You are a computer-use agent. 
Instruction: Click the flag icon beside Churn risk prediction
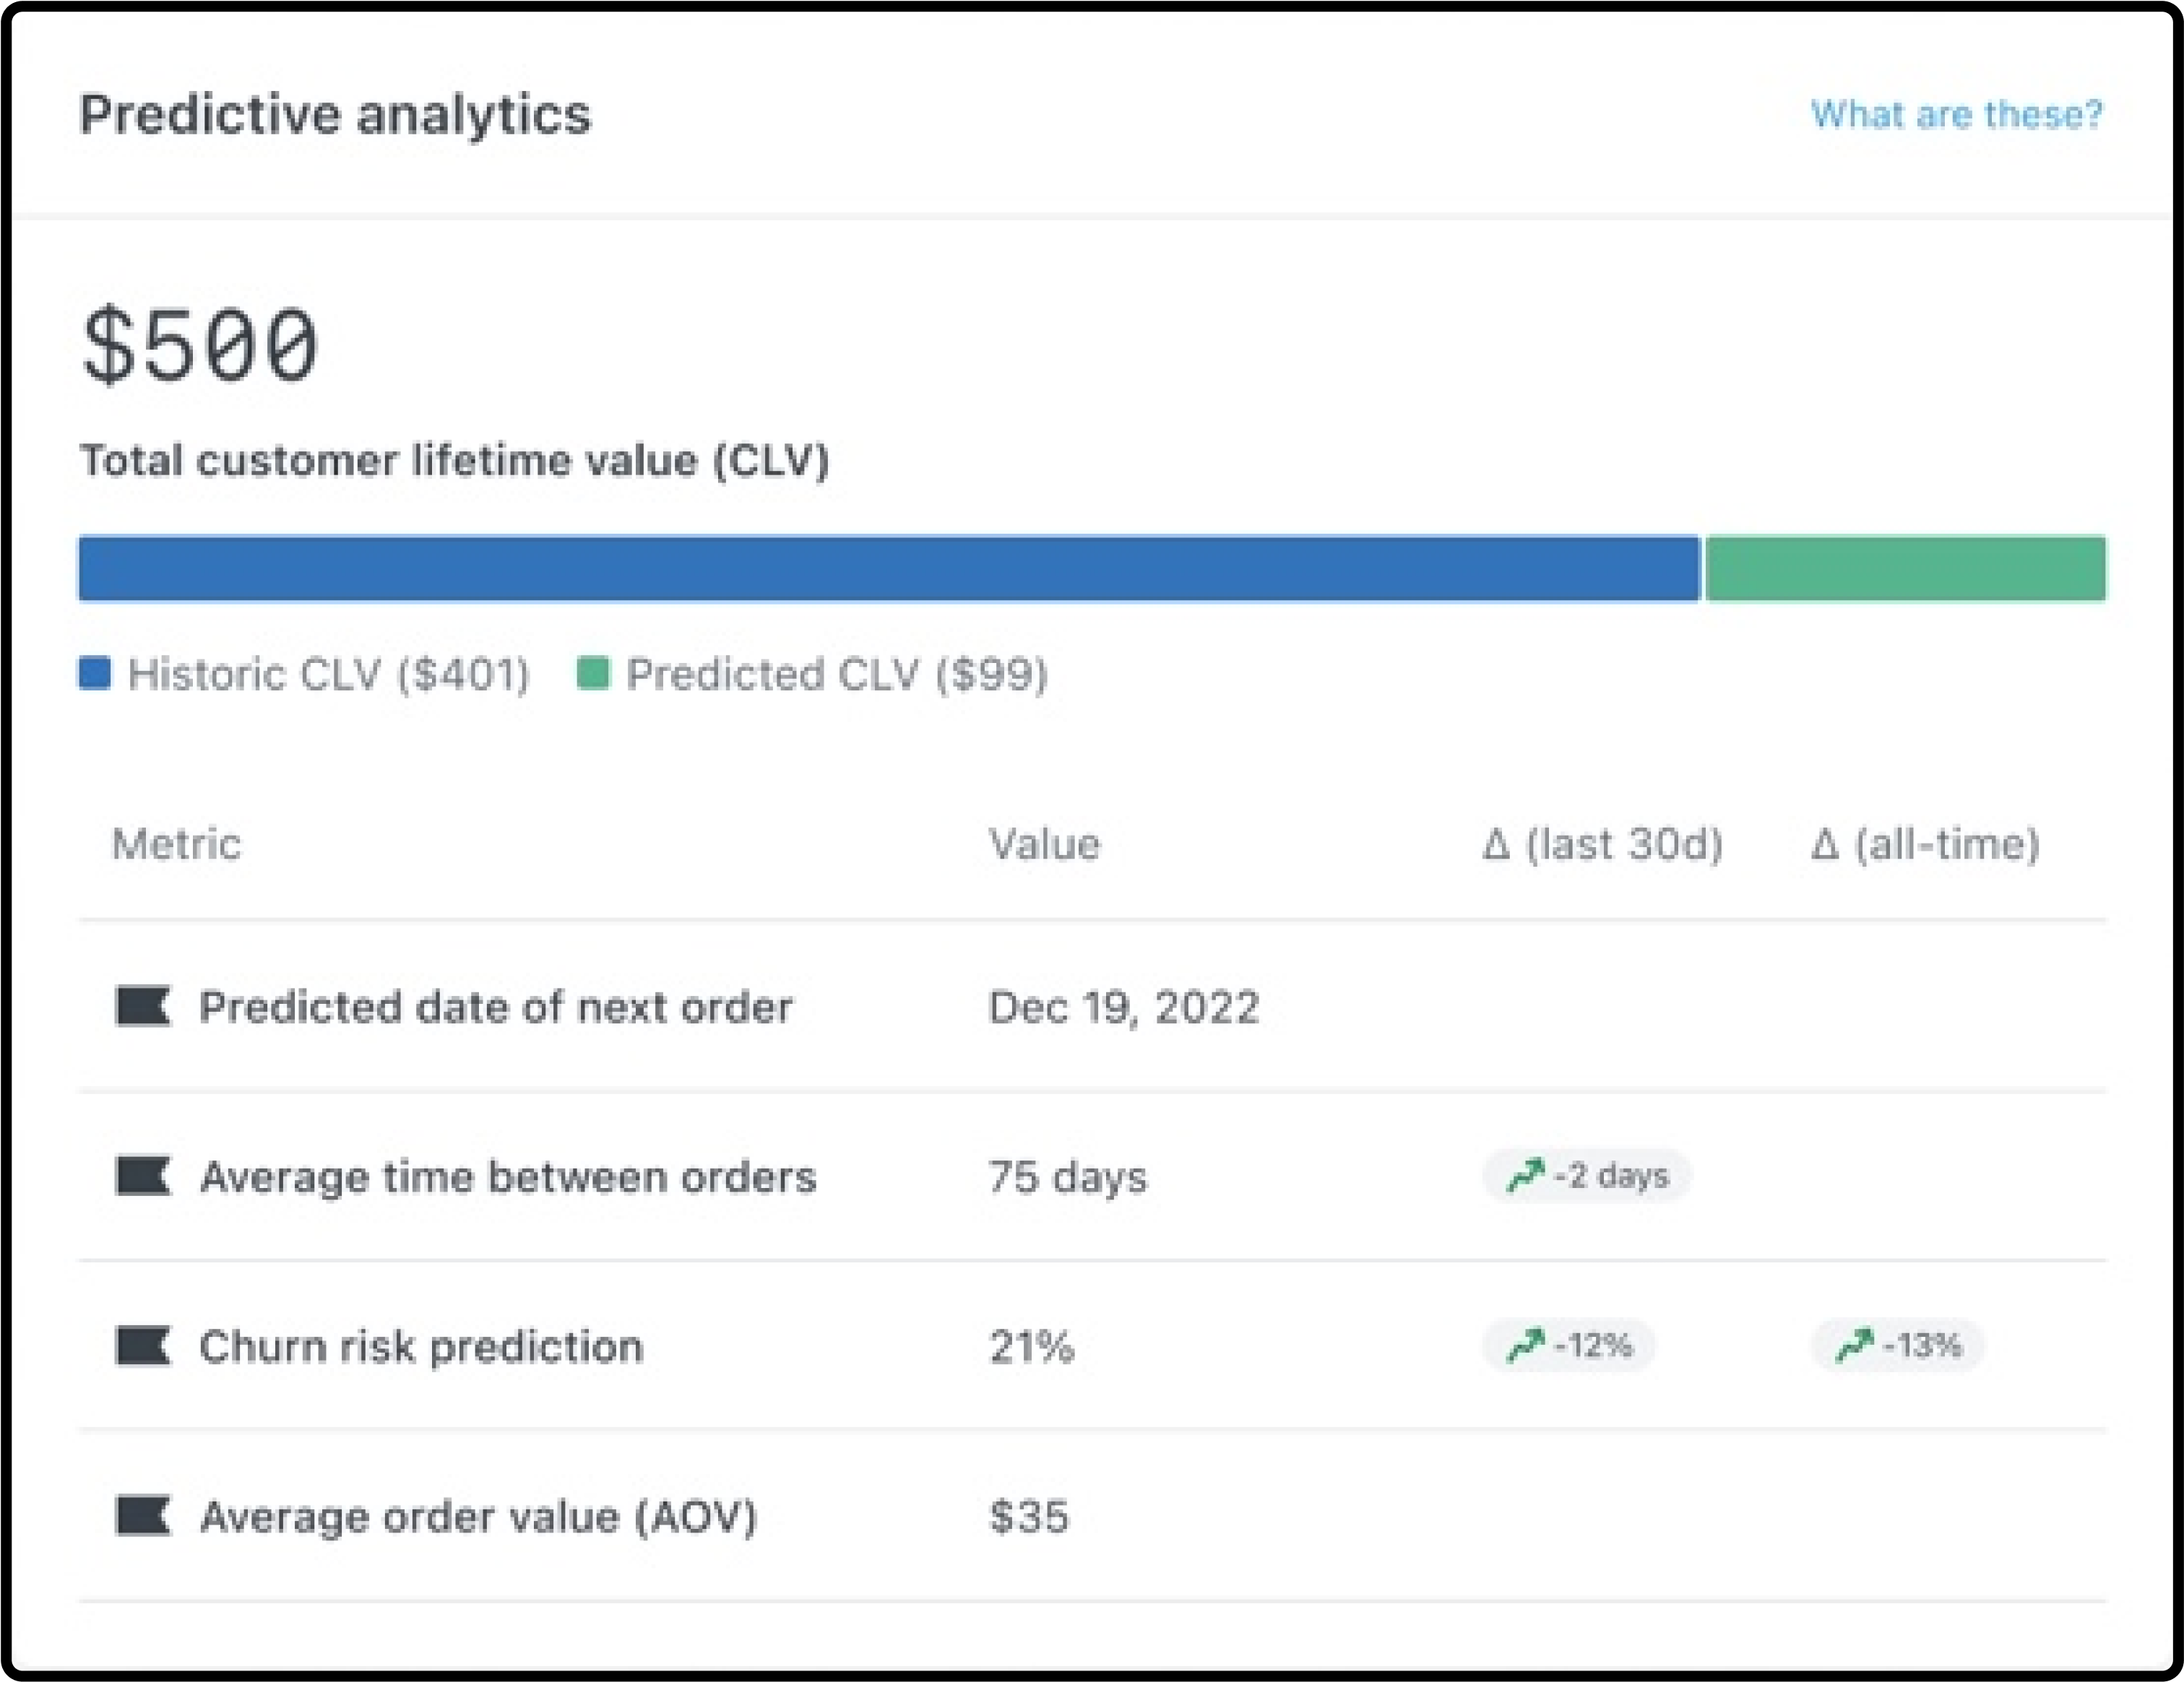coord(144,1347)
